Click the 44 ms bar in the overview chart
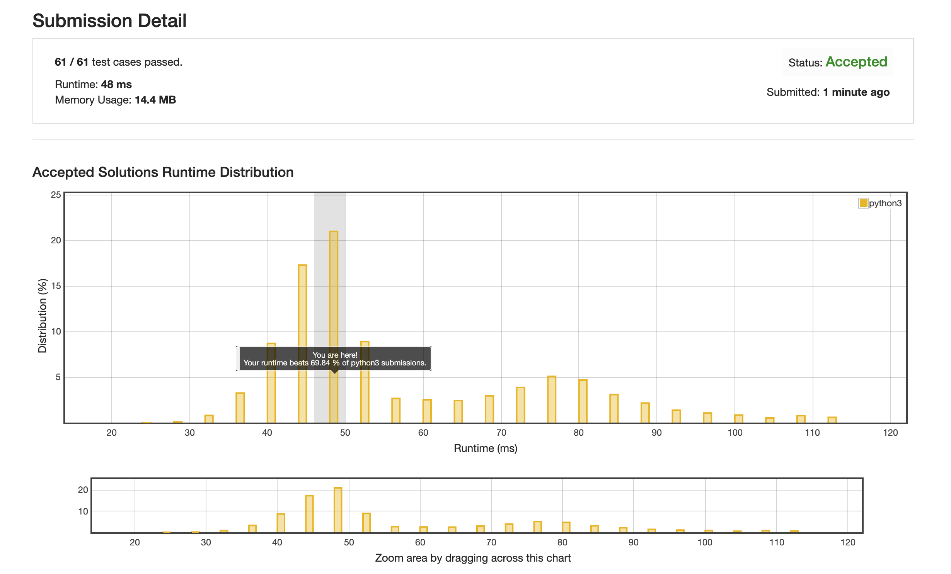Viewport: 951px width, 574px height. (309, 514)
